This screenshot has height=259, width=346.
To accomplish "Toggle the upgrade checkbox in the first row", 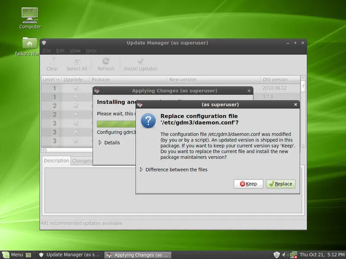I will 76,88.
